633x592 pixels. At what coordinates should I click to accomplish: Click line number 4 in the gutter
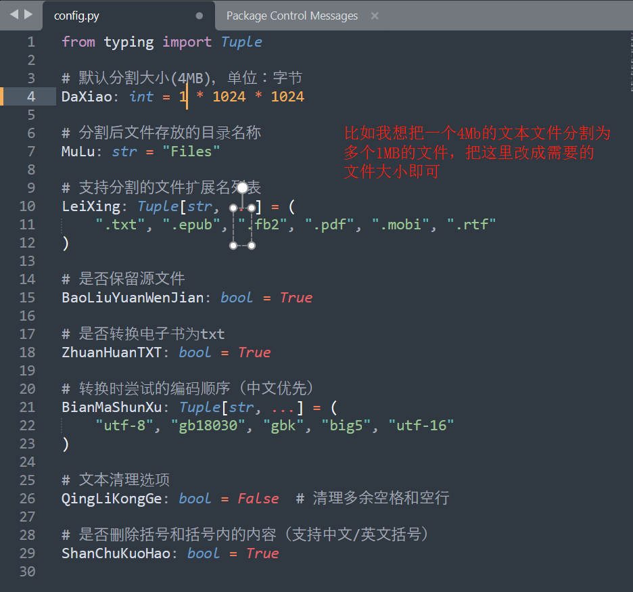31,97
